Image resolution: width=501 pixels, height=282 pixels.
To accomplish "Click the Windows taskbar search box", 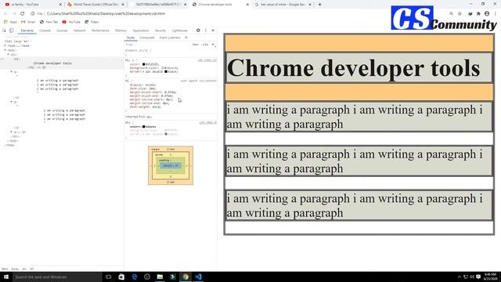I will (x=57, y=277).
